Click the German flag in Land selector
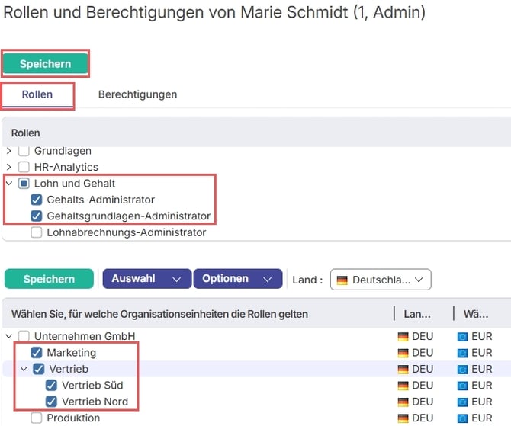Viewport: 511px width, 426px height. tap(343, 280)
